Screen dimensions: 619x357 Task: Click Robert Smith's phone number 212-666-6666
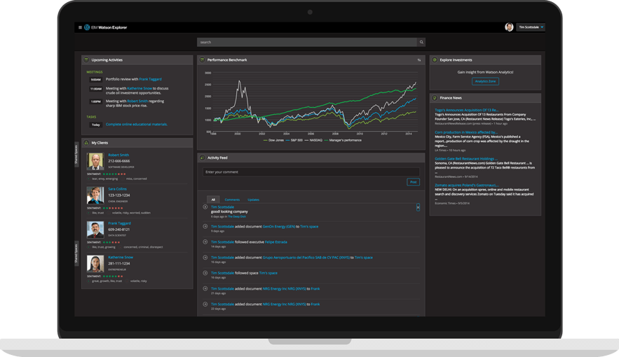(119, 161)
